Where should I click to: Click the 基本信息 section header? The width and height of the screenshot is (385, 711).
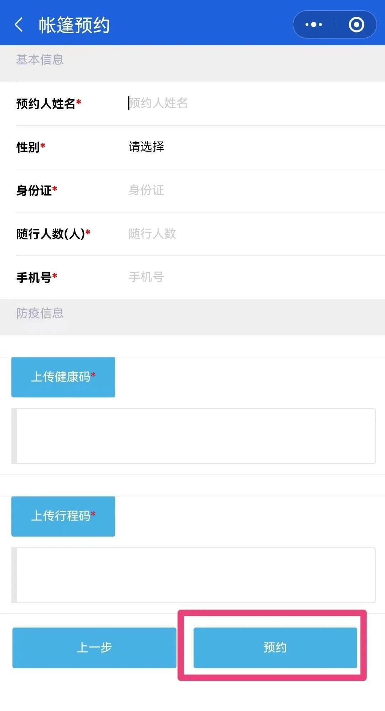tap(40, 60)
